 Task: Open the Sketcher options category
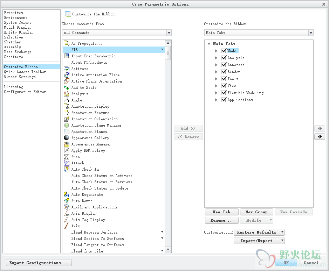(x=12, y=42)
